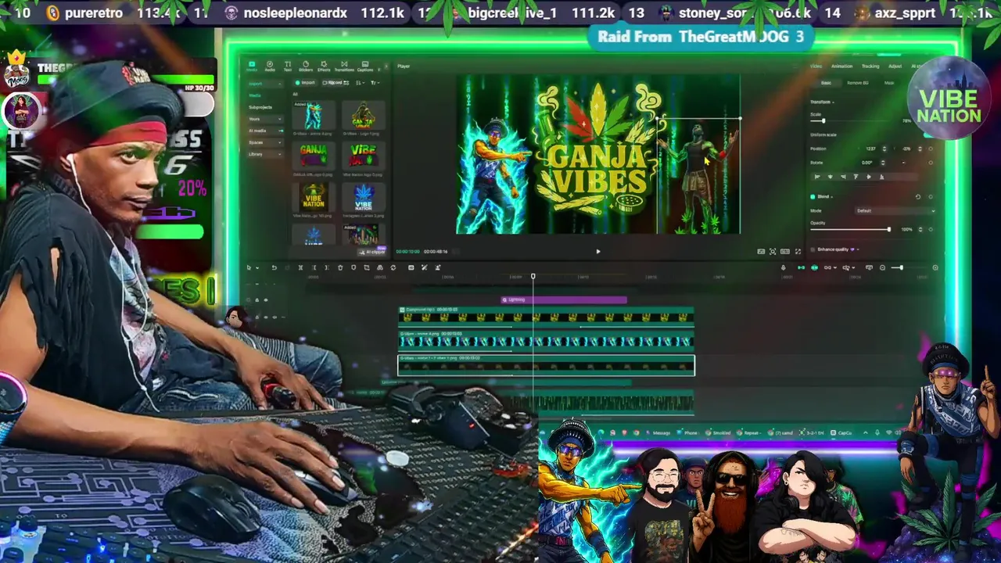This screenshot has width=1001, height=563.
Task: Switch to the Animation inspector tab
Action: [x=841, y=66]
